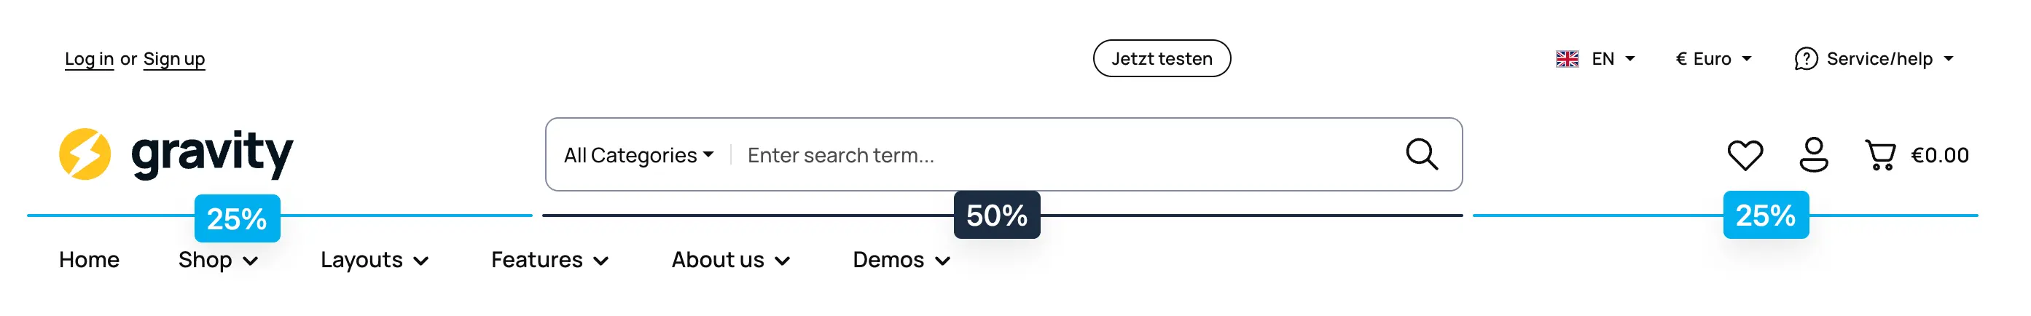Image resolution: width=2031 pixels, height=316 pixels.
Task: Open the Layouts menu
Action: point(375,260)
